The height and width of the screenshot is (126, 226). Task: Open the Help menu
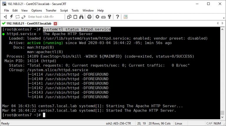pos(100,11)
